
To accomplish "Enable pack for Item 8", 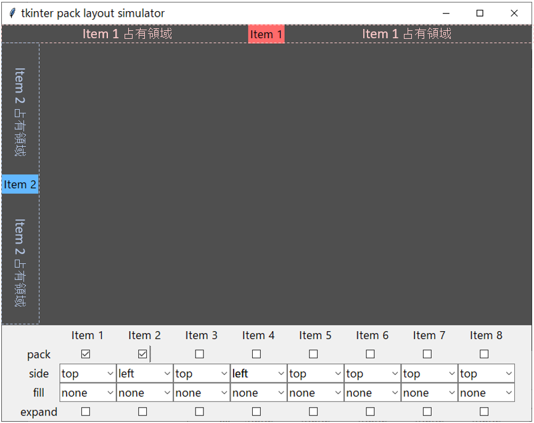I will point(484,354).
